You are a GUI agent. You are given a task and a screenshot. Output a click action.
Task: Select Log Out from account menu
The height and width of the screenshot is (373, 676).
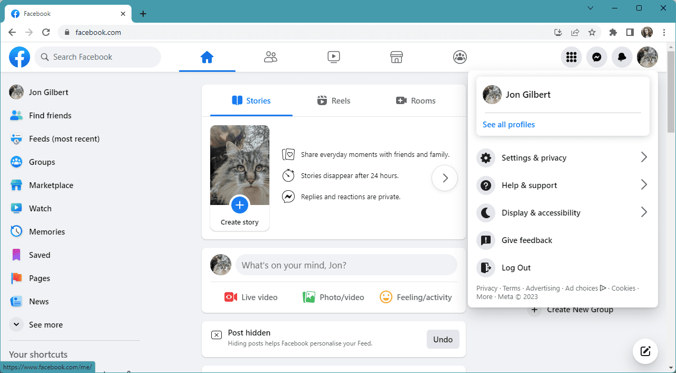515,268
